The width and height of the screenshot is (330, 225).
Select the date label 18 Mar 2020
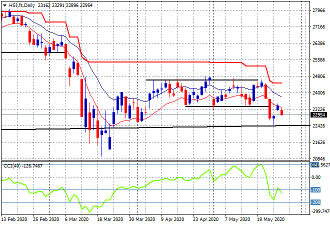tap(110, 219)
